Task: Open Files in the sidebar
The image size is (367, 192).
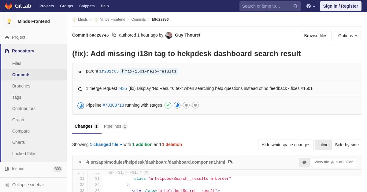Action: 34,63
